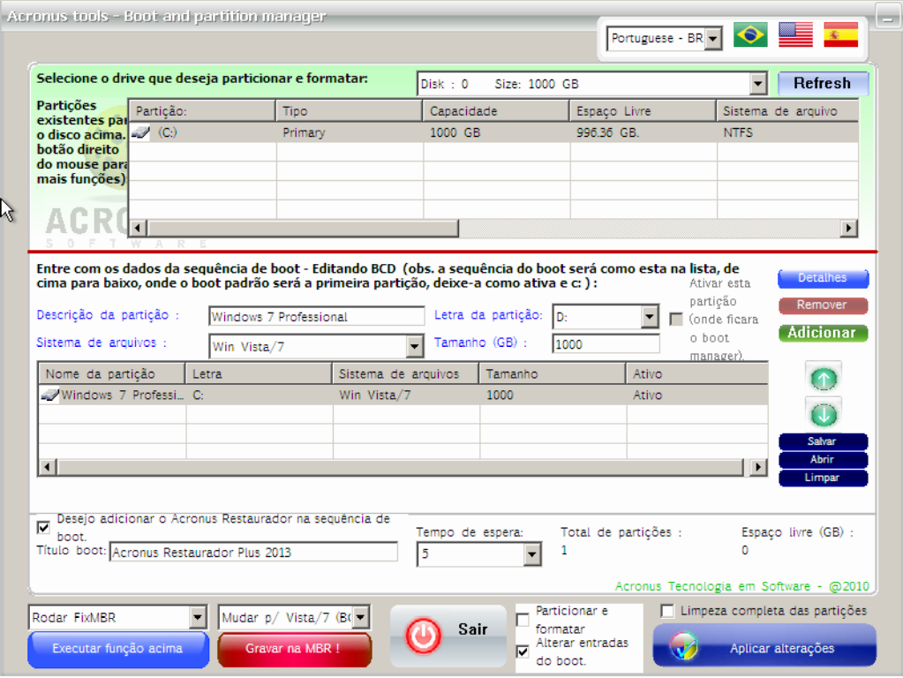The width and height of the screenshot is (903, 678).
Task: Click the 'Título boot' input field
Action: point(253,553)
